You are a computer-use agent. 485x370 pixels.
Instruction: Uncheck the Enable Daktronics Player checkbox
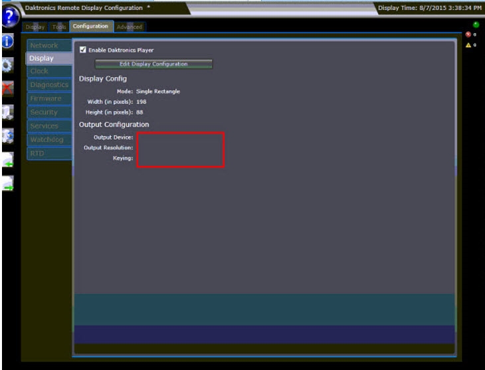click(x=83, y=50)
